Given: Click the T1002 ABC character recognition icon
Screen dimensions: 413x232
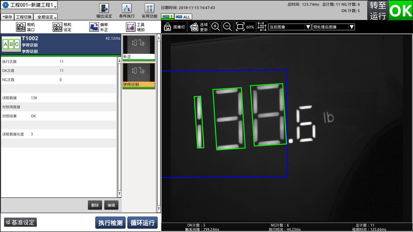Looking at the screenshot, I should [x=11, y=44].
